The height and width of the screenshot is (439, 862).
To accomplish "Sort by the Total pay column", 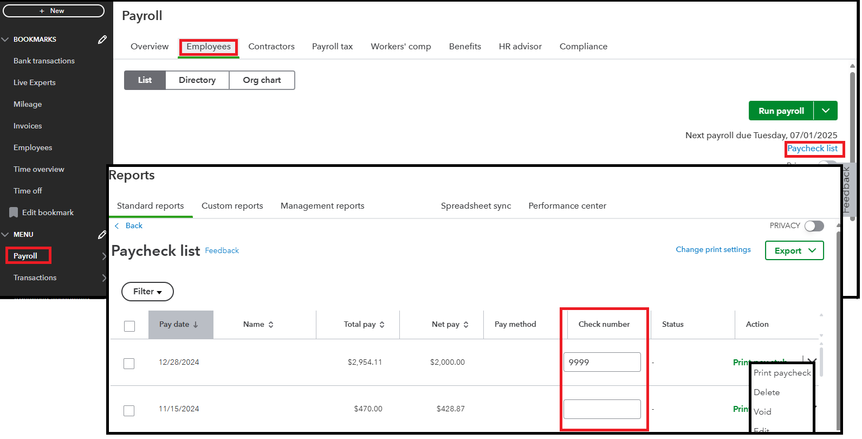I will click(364, 325).
